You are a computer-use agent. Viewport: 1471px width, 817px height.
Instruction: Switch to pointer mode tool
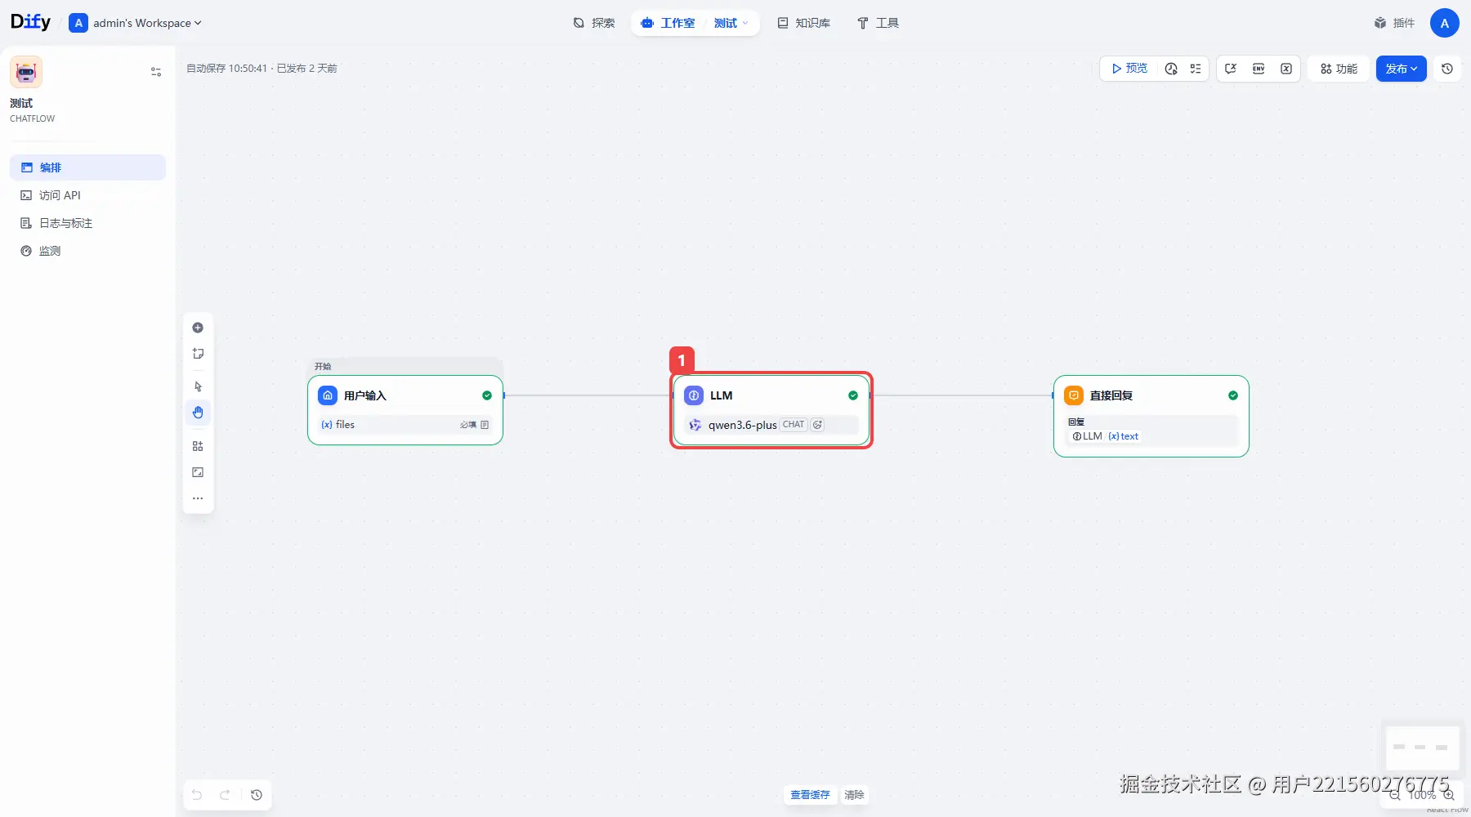click(x=198, y=386)
